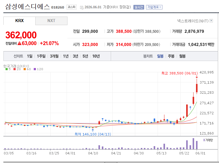Viewport: 219px width, 163px height.
Task: Show the 월봉 monthly candle chart
Action: pos(182,56)
